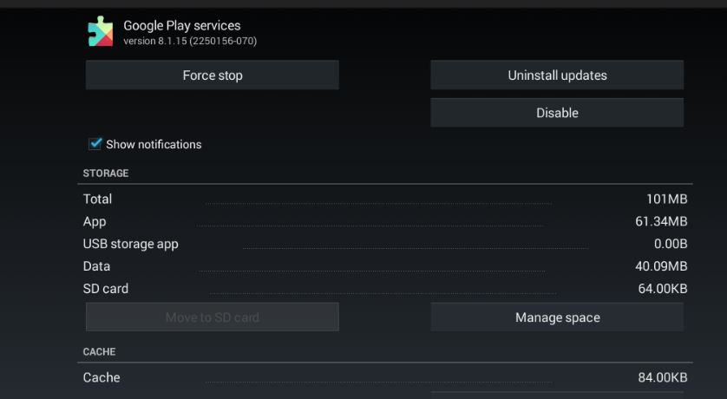The height and width of the screenshot is (399, 727).
Task: Click the greyed-out Move to SD card button
Action: [212, 317]
